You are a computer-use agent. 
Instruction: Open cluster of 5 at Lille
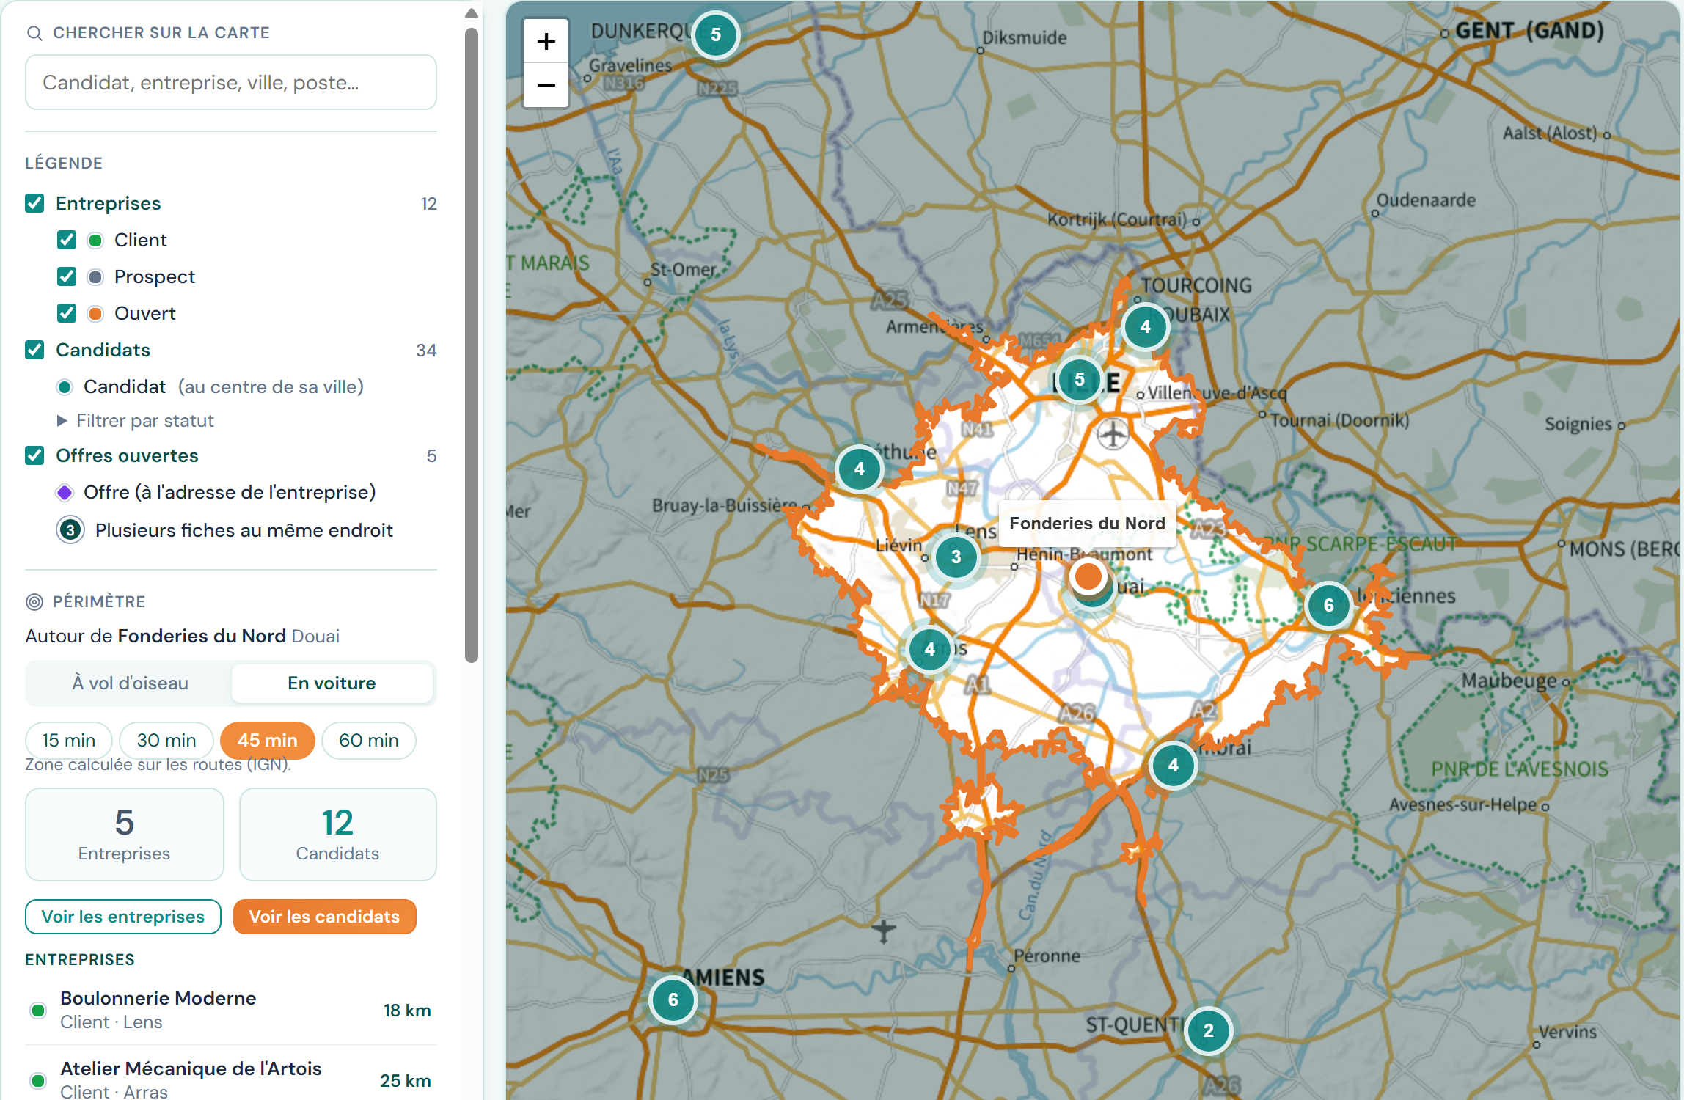coord(1080,379)
